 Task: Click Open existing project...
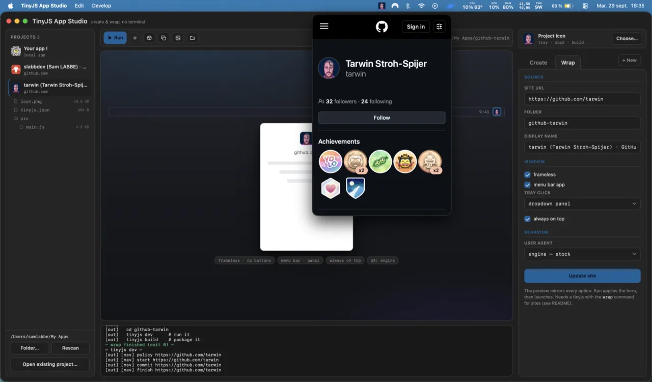point(50,364)
